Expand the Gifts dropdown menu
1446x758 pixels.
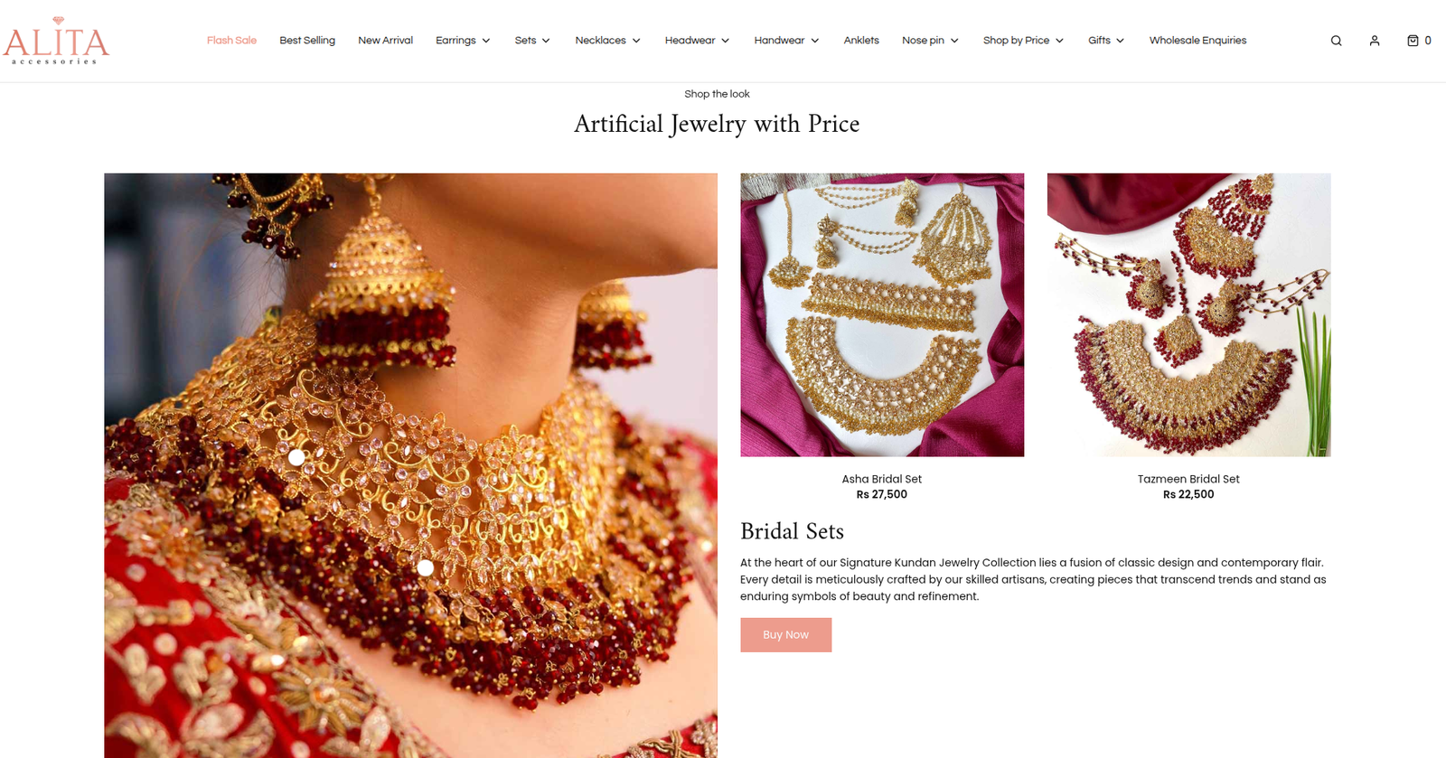coord(1106,41)
